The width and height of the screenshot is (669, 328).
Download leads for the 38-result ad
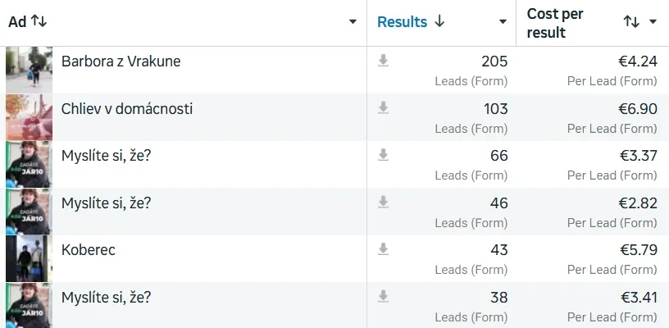point(383,297)
